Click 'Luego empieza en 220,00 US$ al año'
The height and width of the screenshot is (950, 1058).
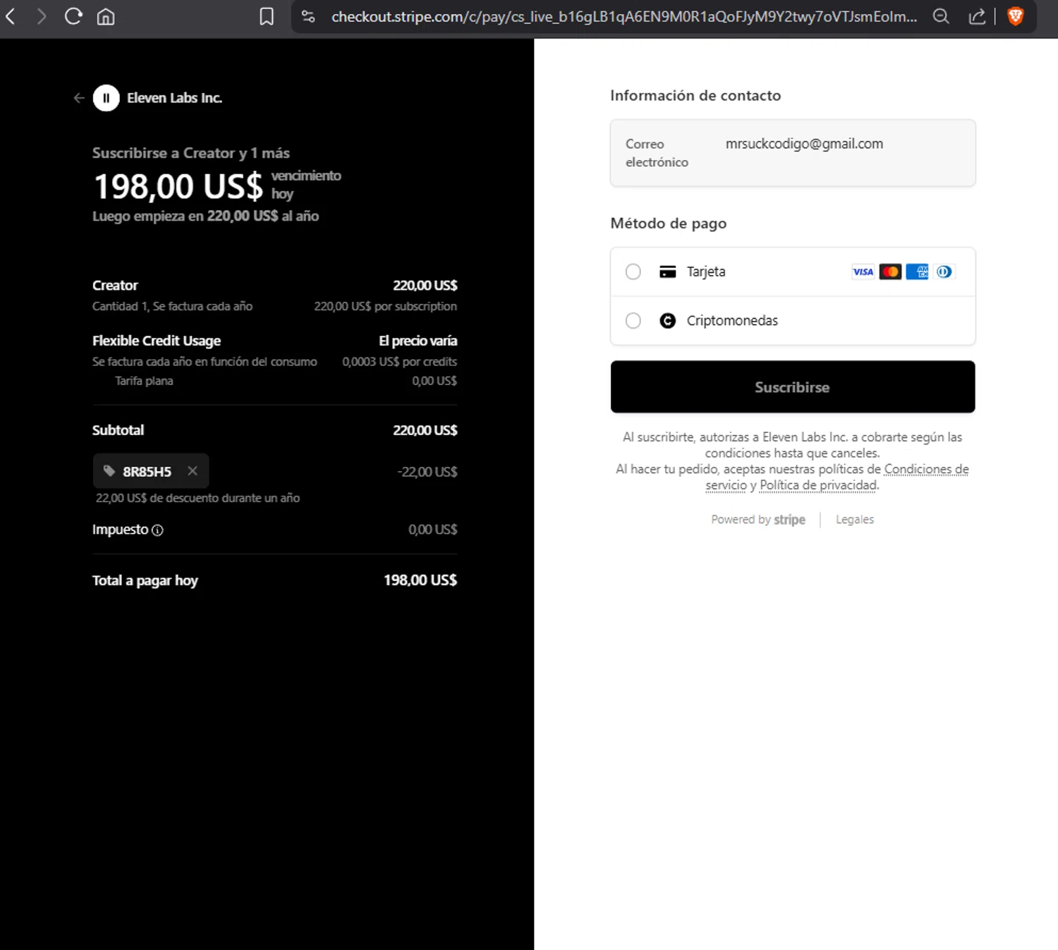206,216
